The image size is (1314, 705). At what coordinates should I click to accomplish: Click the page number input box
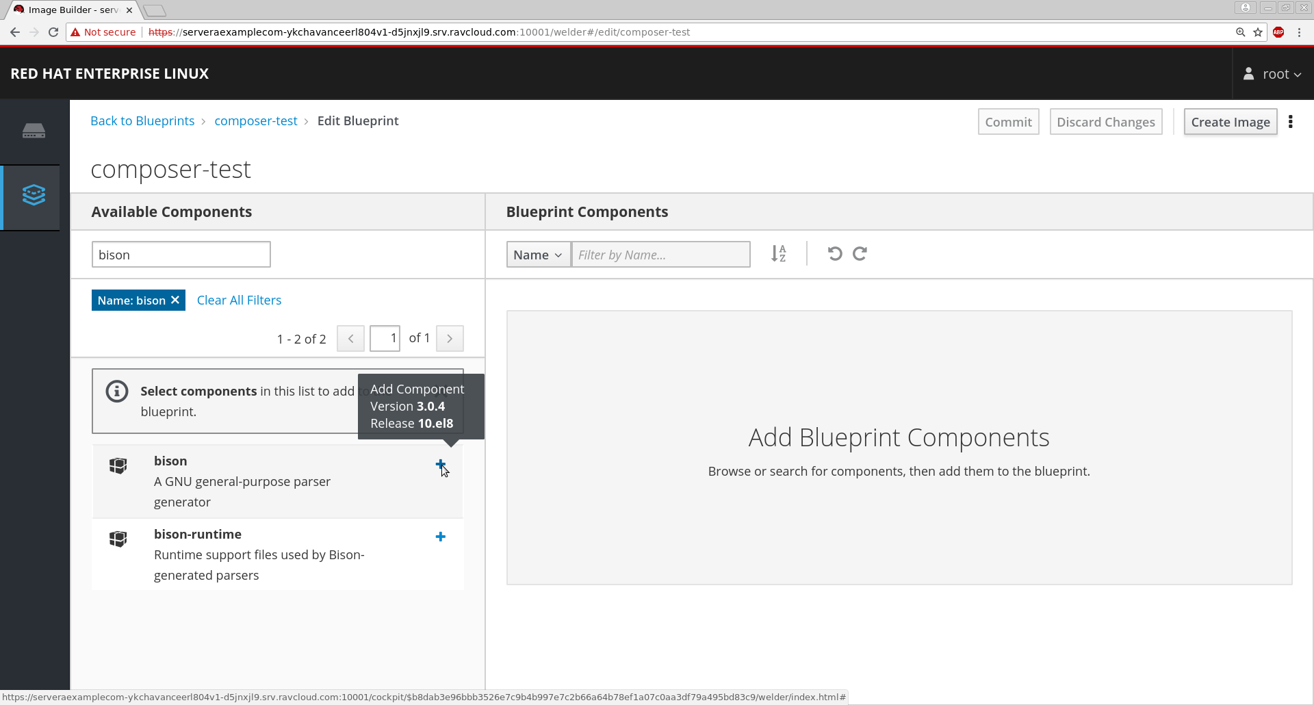385,338
